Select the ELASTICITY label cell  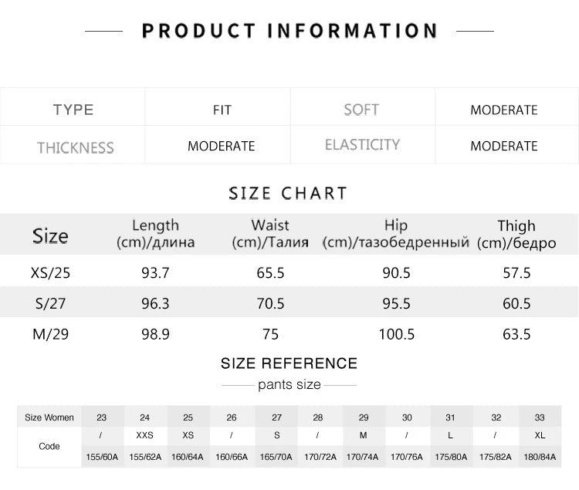tap(362, 145)
